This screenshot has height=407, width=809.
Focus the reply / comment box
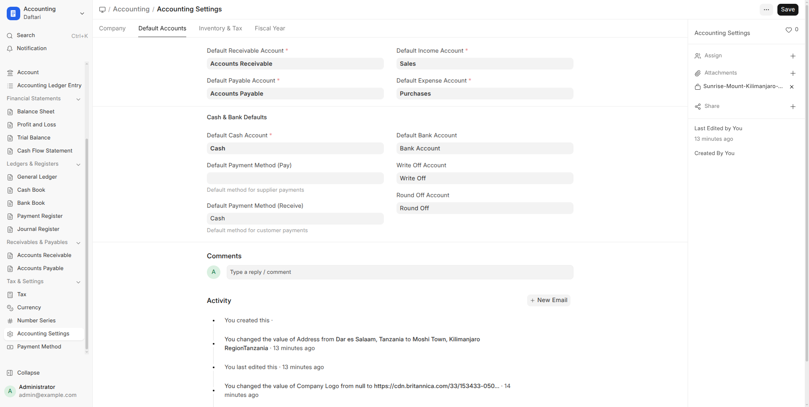[x=400, y=272]
